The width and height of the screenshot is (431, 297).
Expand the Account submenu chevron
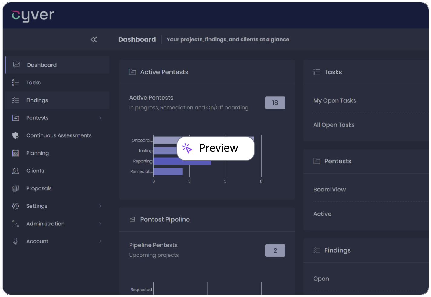(100, 241)
